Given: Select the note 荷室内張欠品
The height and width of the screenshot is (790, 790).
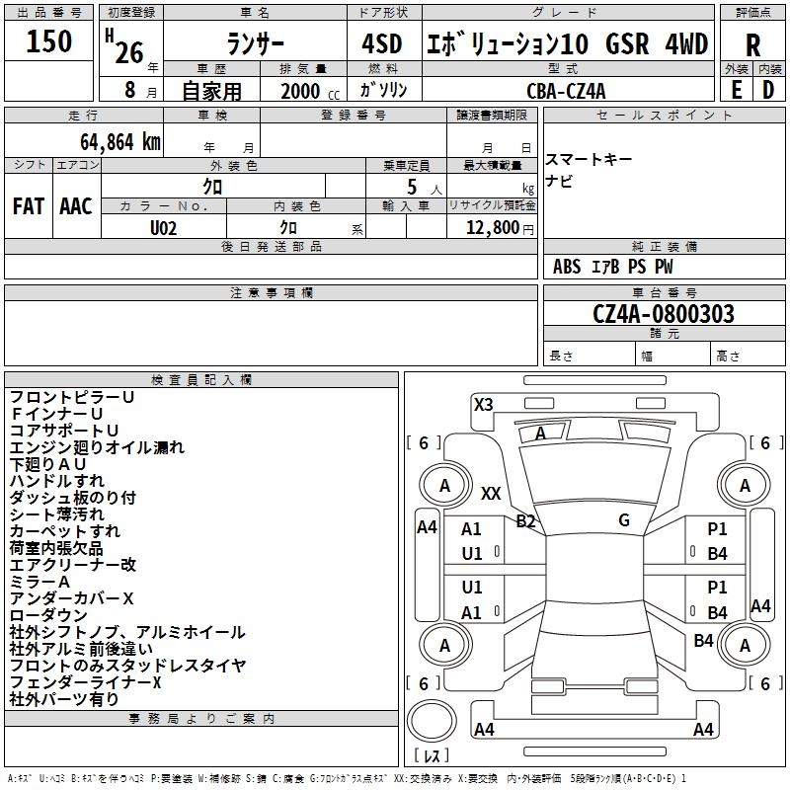Looking at the screenshot, I should tap(56, 548).
